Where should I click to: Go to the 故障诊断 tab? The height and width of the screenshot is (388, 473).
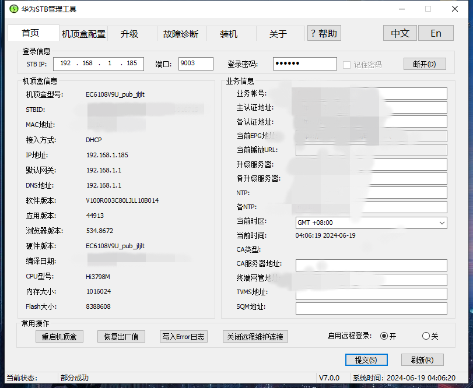coord(181,34)
